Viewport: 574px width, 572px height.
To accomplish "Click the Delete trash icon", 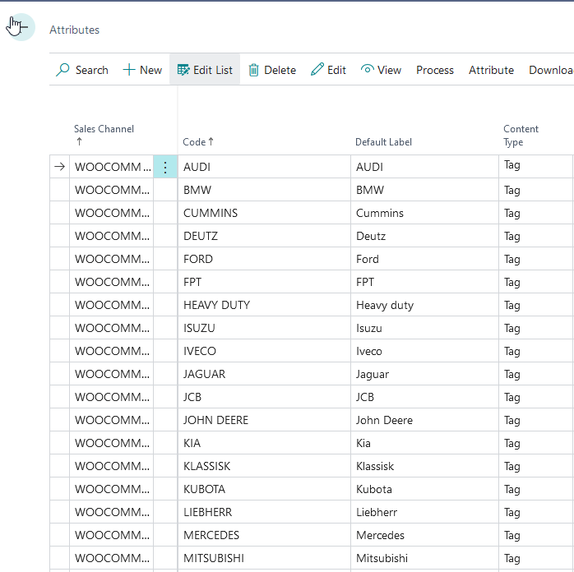I will tap(253, 70).
